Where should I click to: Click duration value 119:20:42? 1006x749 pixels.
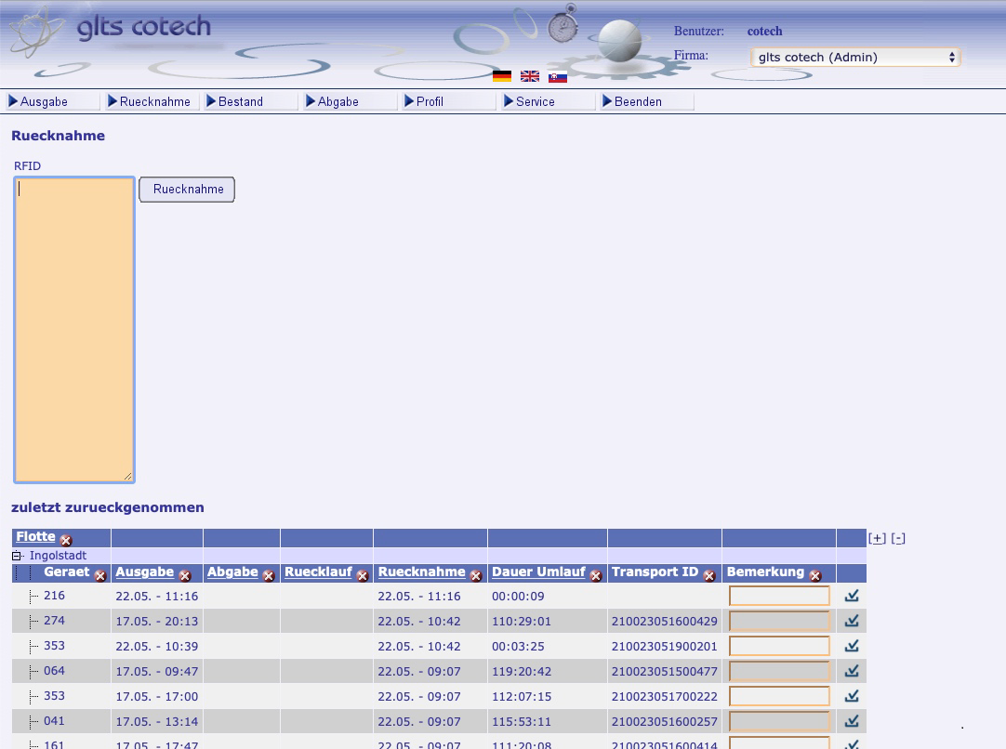click(521, 671)
